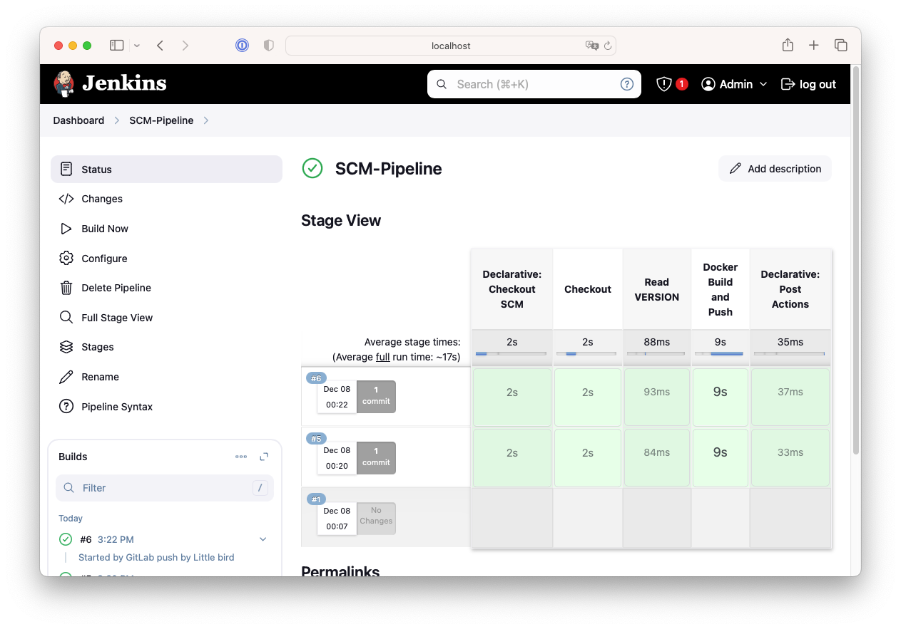Click the SCM-Pipeline breadcrumb link
This screenshot has width=901, height=629.
161,120
